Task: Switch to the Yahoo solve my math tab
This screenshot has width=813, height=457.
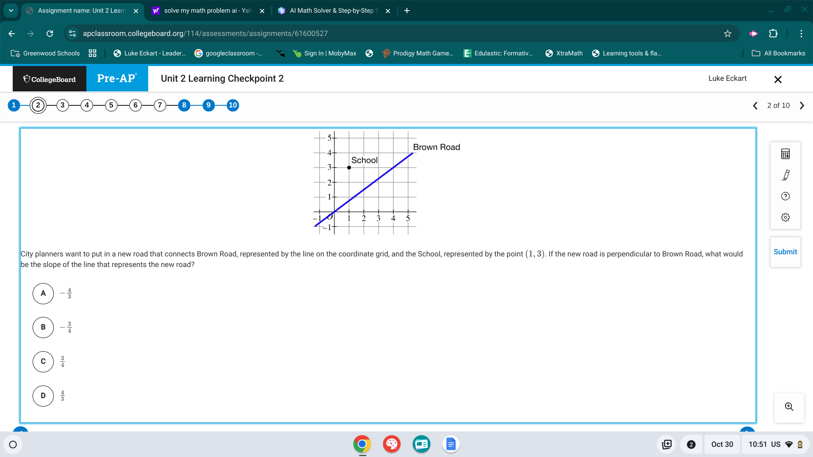Action: (207, 11)
